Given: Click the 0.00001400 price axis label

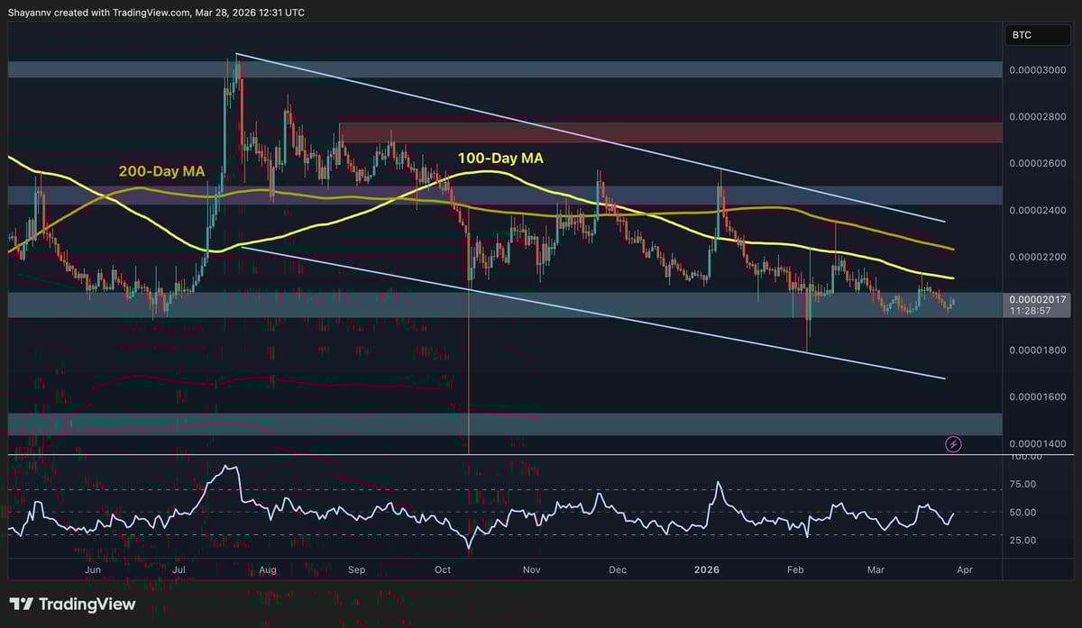Looking at the screenshot, I should click(x=1039, y=443).
